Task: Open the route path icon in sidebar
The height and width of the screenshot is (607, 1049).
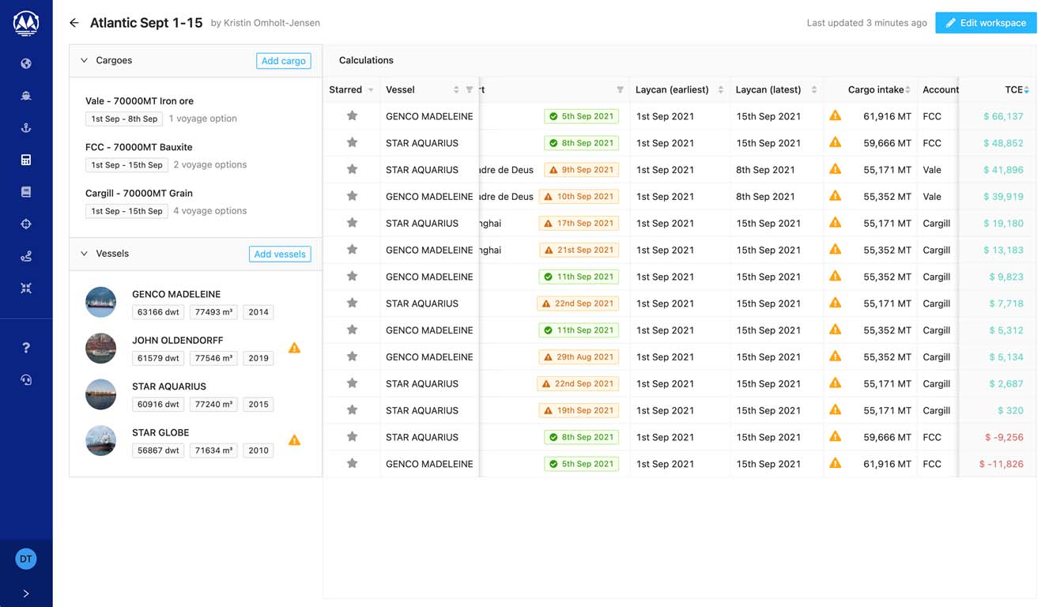Action: (x=26, y=256)
